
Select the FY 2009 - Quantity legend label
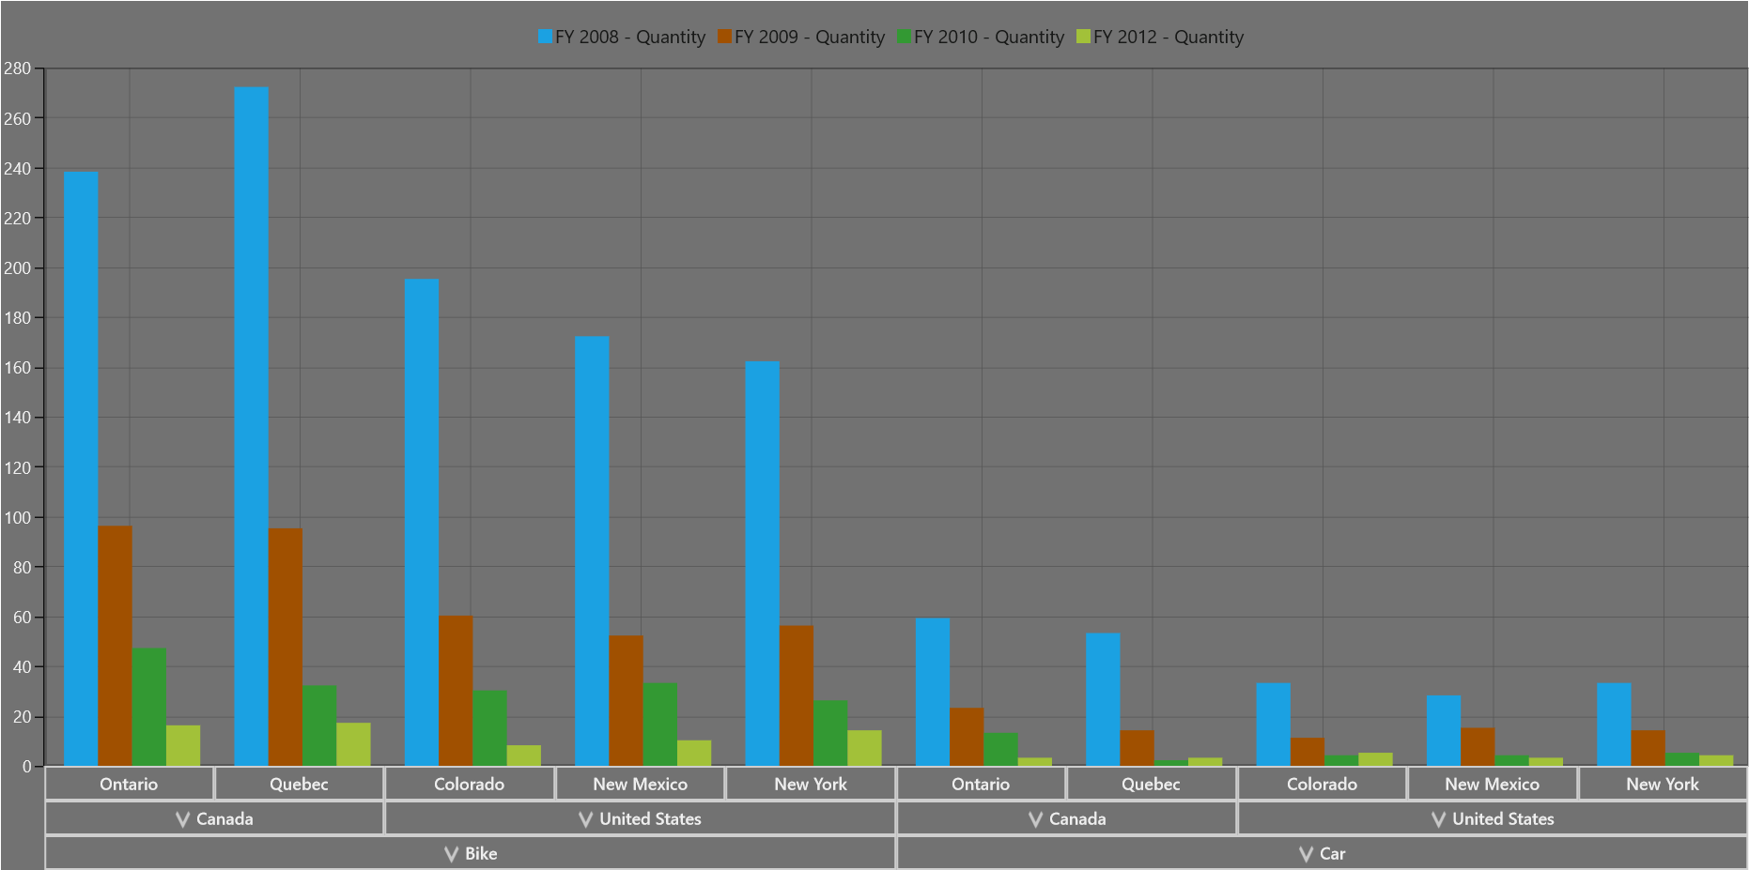pyautogui.click(x=810, y=37)
